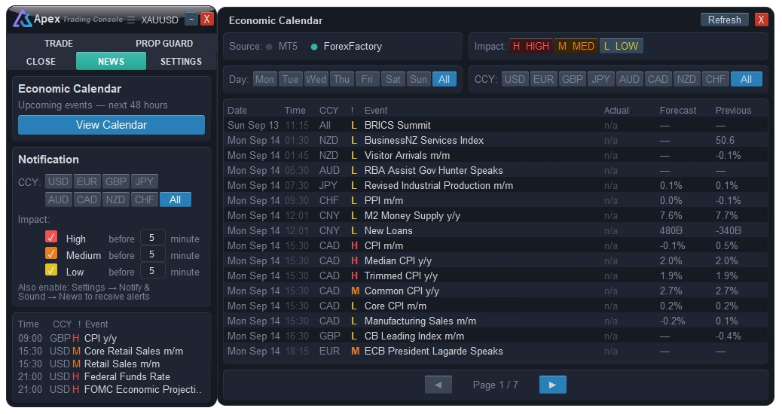Viewport: 782px width, 414px height.
Task: Filter calendar by Mon
Action: pos(265,79)
